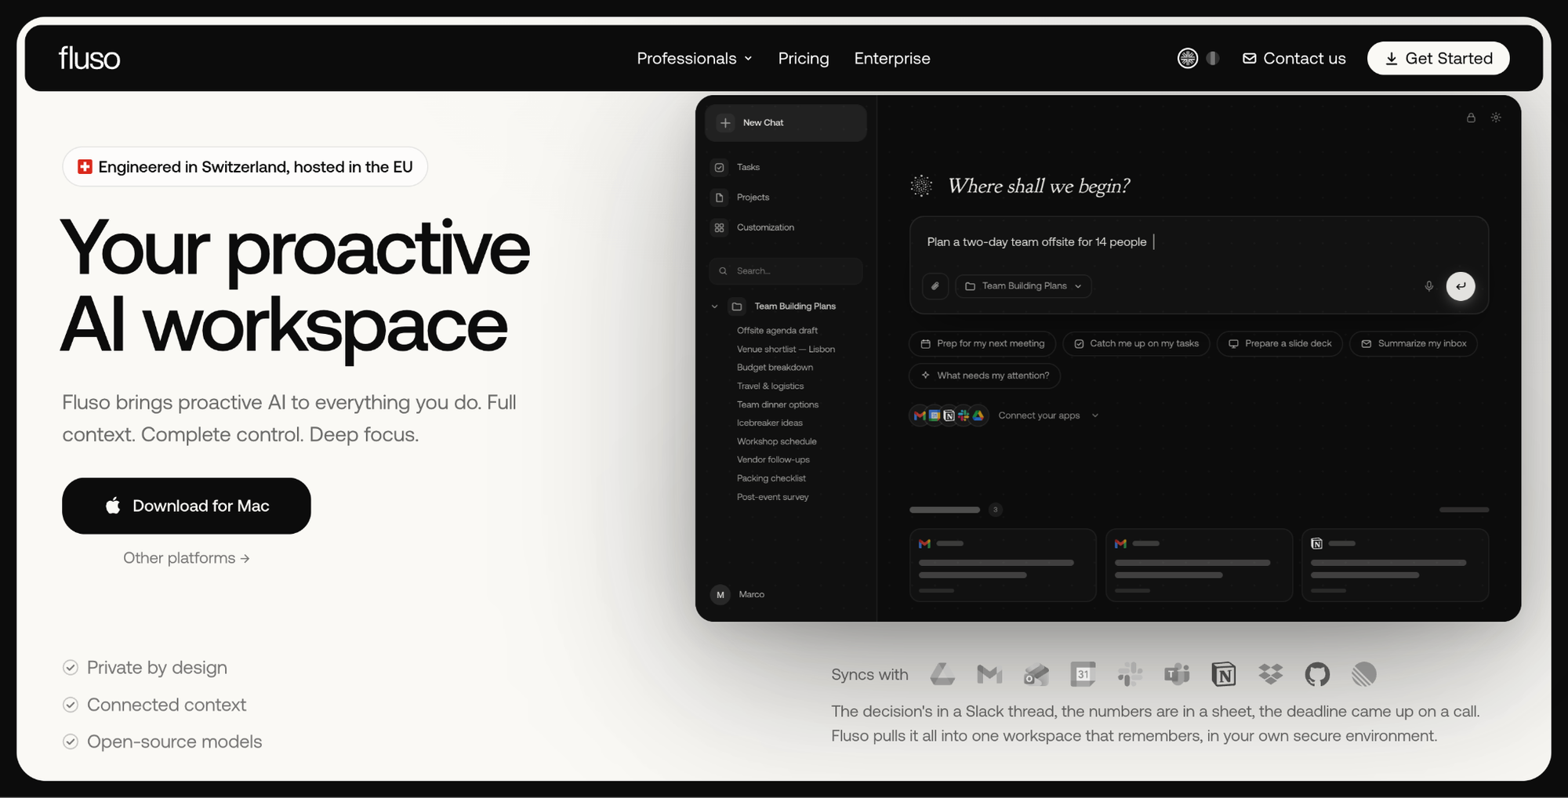Open the Travel & logistics chat
The height and width of the screenshot is (798, 1568).
[x=770, y=386]
